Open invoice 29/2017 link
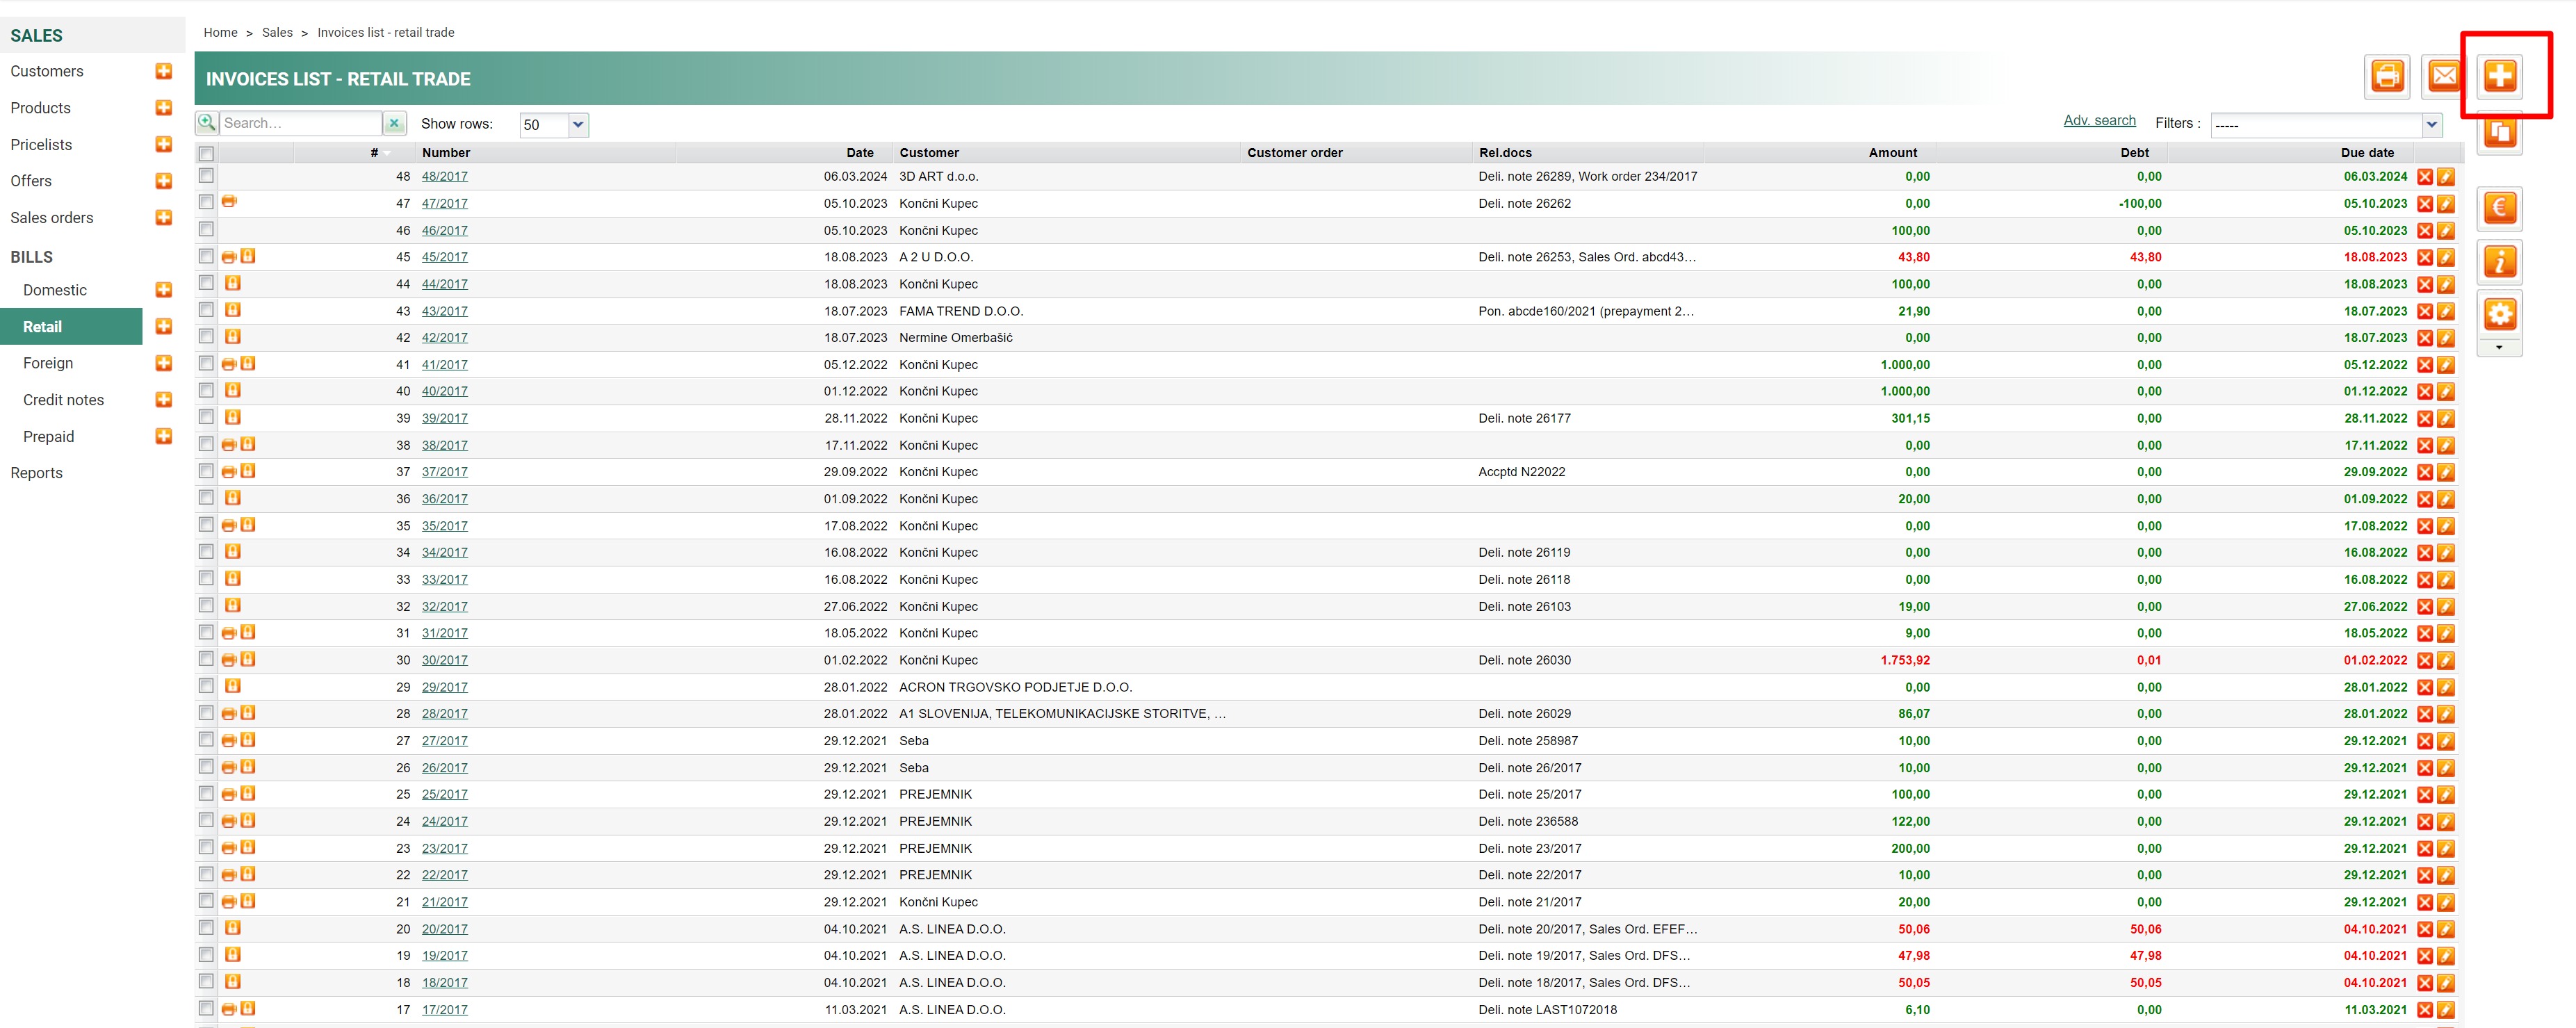 [445, 688]
